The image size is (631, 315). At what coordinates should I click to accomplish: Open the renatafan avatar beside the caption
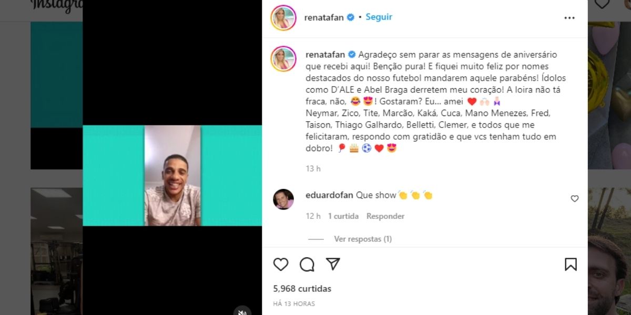pos(283,59)
